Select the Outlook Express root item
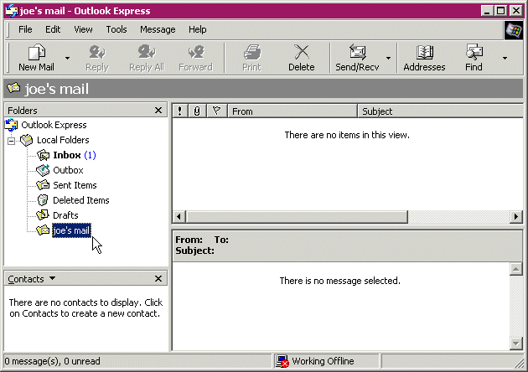 pyautogui.click(x=54, y=125)
